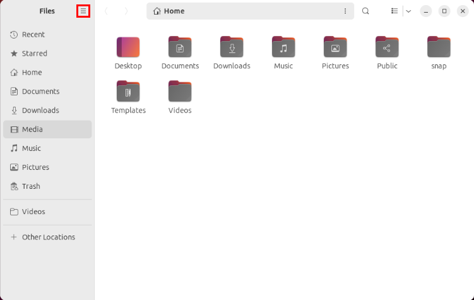474x300 pixels.
Task: Select the Public shared folder
Action: 387,47
